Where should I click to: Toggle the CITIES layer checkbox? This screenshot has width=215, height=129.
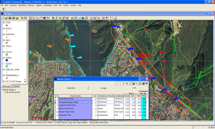4,23
